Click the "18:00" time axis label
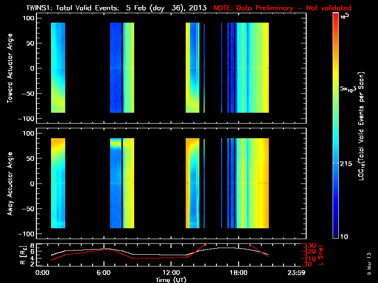The height and width of the screenshot is (283, 378). tap(239, 273)
